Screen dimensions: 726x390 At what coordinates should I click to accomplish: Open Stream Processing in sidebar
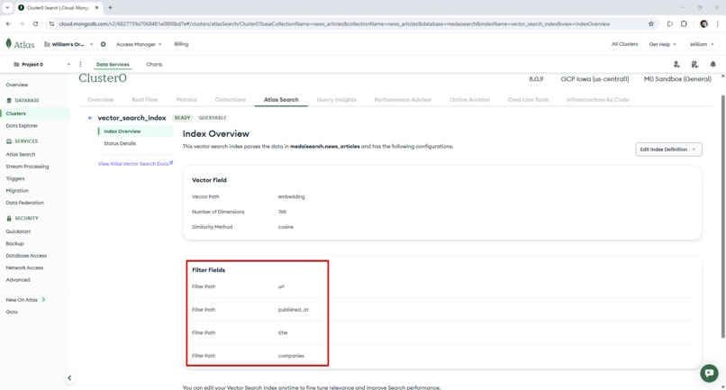click(27, 167)
